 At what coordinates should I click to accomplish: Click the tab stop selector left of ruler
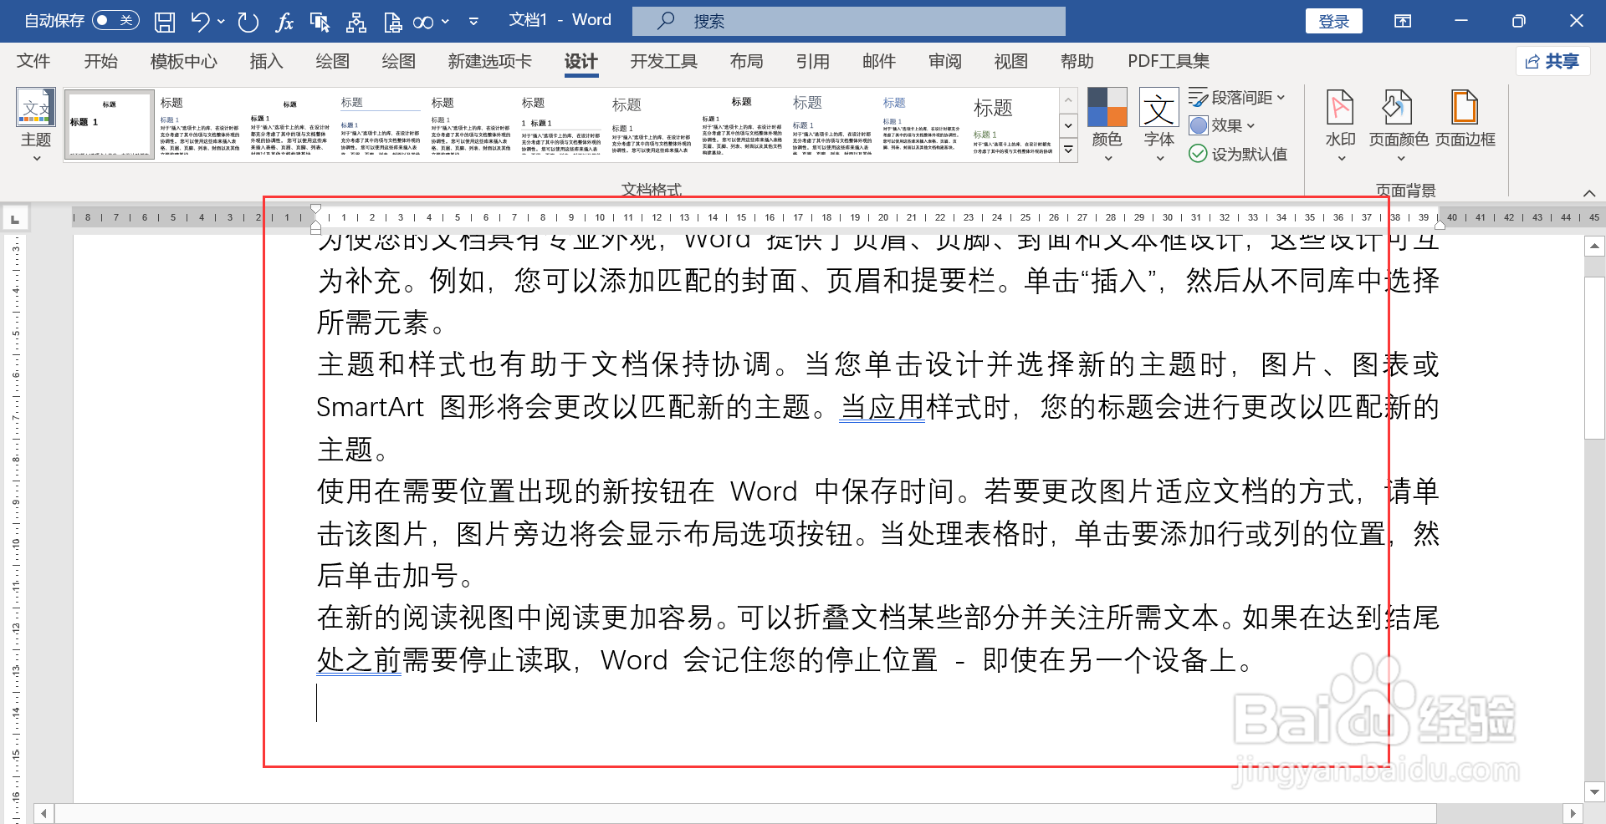[x=14, y=219]
